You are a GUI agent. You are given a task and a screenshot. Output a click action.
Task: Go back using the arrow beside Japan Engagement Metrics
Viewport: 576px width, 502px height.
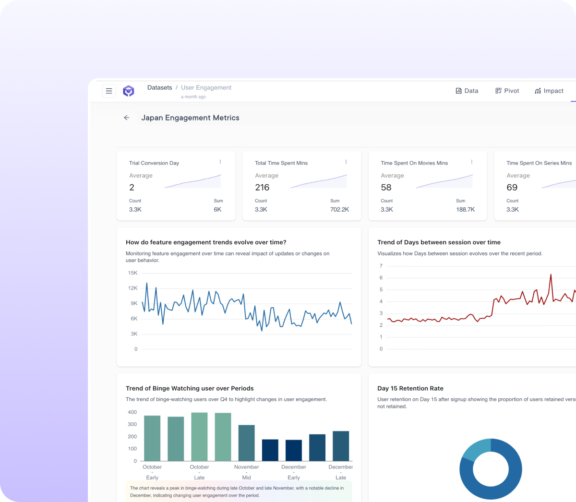(127, 118)
